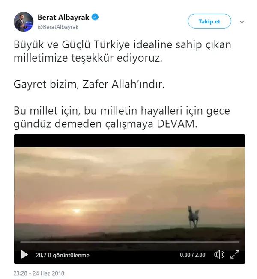Click the black letterbox bar above video
Screen dimensions: 257x279
[x=129, y=141]
